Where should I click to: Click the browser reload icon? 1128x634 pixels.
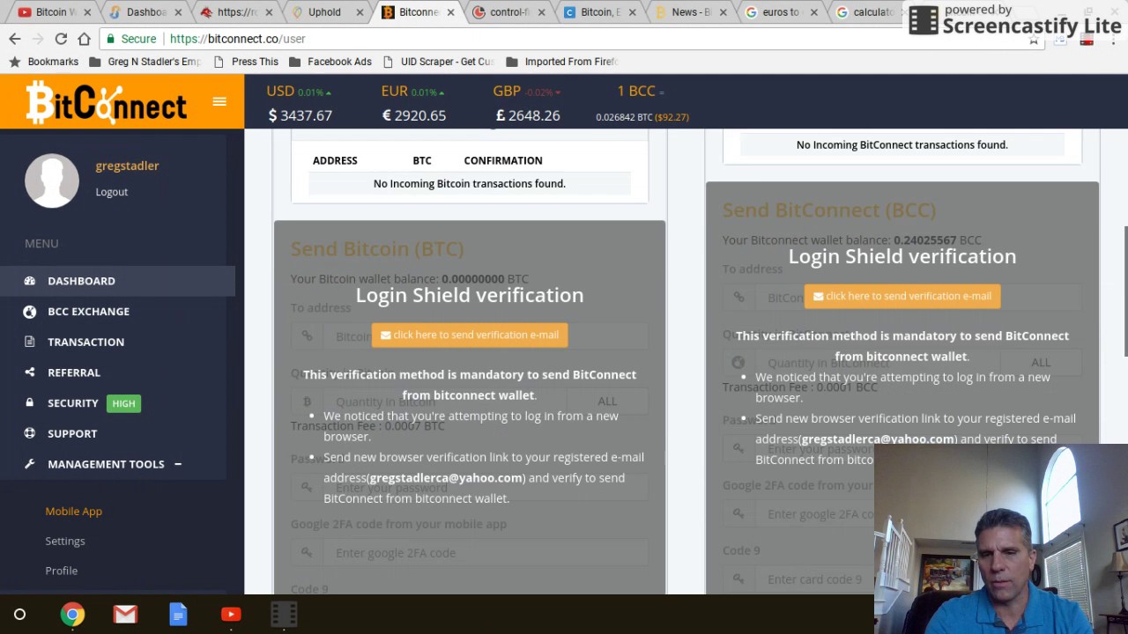(61, 39)
